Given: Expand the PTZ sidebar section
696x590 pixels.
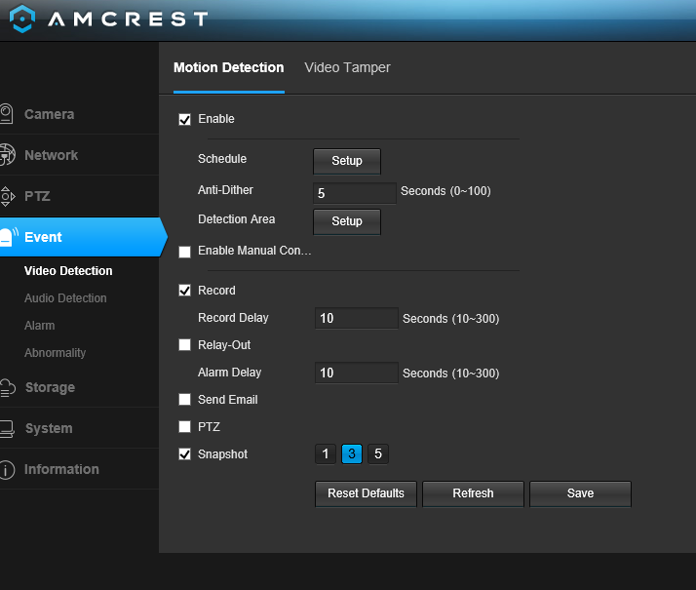Looking at the screenshot, I should point(37,196).
